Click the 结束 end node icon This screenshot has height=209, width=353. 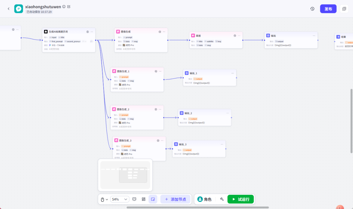point(338,37)
